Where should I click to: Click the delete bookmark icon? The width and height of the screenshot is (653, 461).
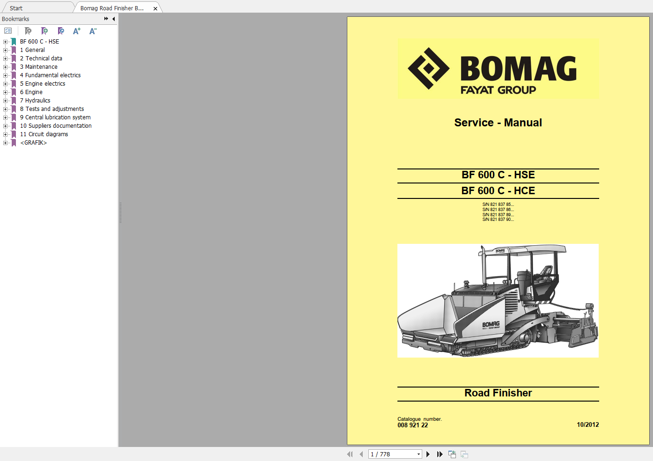click(x=28, y=31)
